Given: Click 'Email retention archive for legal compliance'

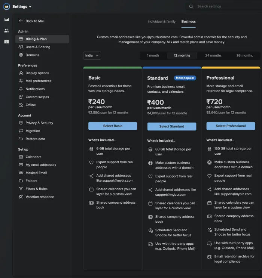Looking at the screenshot, I should point(234,259).
